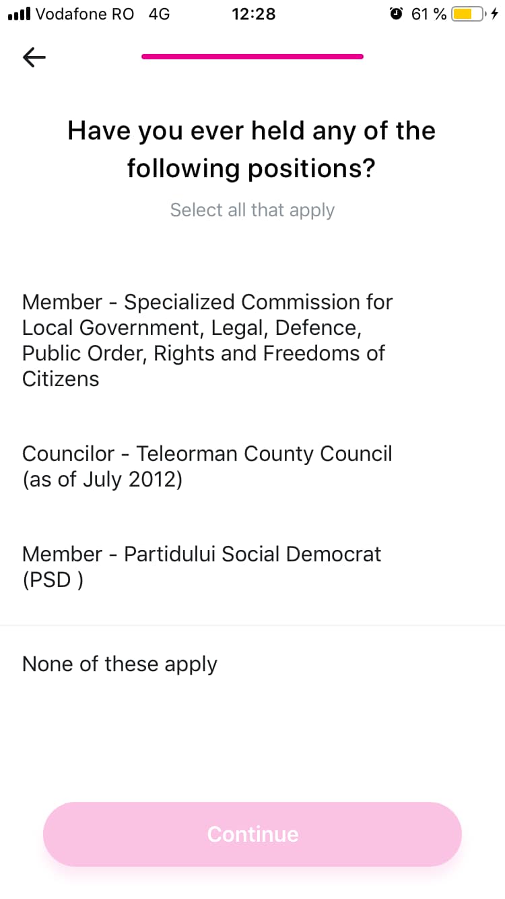505x899 pixels.
Task: Tap the Vodafone RO carrier label
Action: click(x=84, y=13)
